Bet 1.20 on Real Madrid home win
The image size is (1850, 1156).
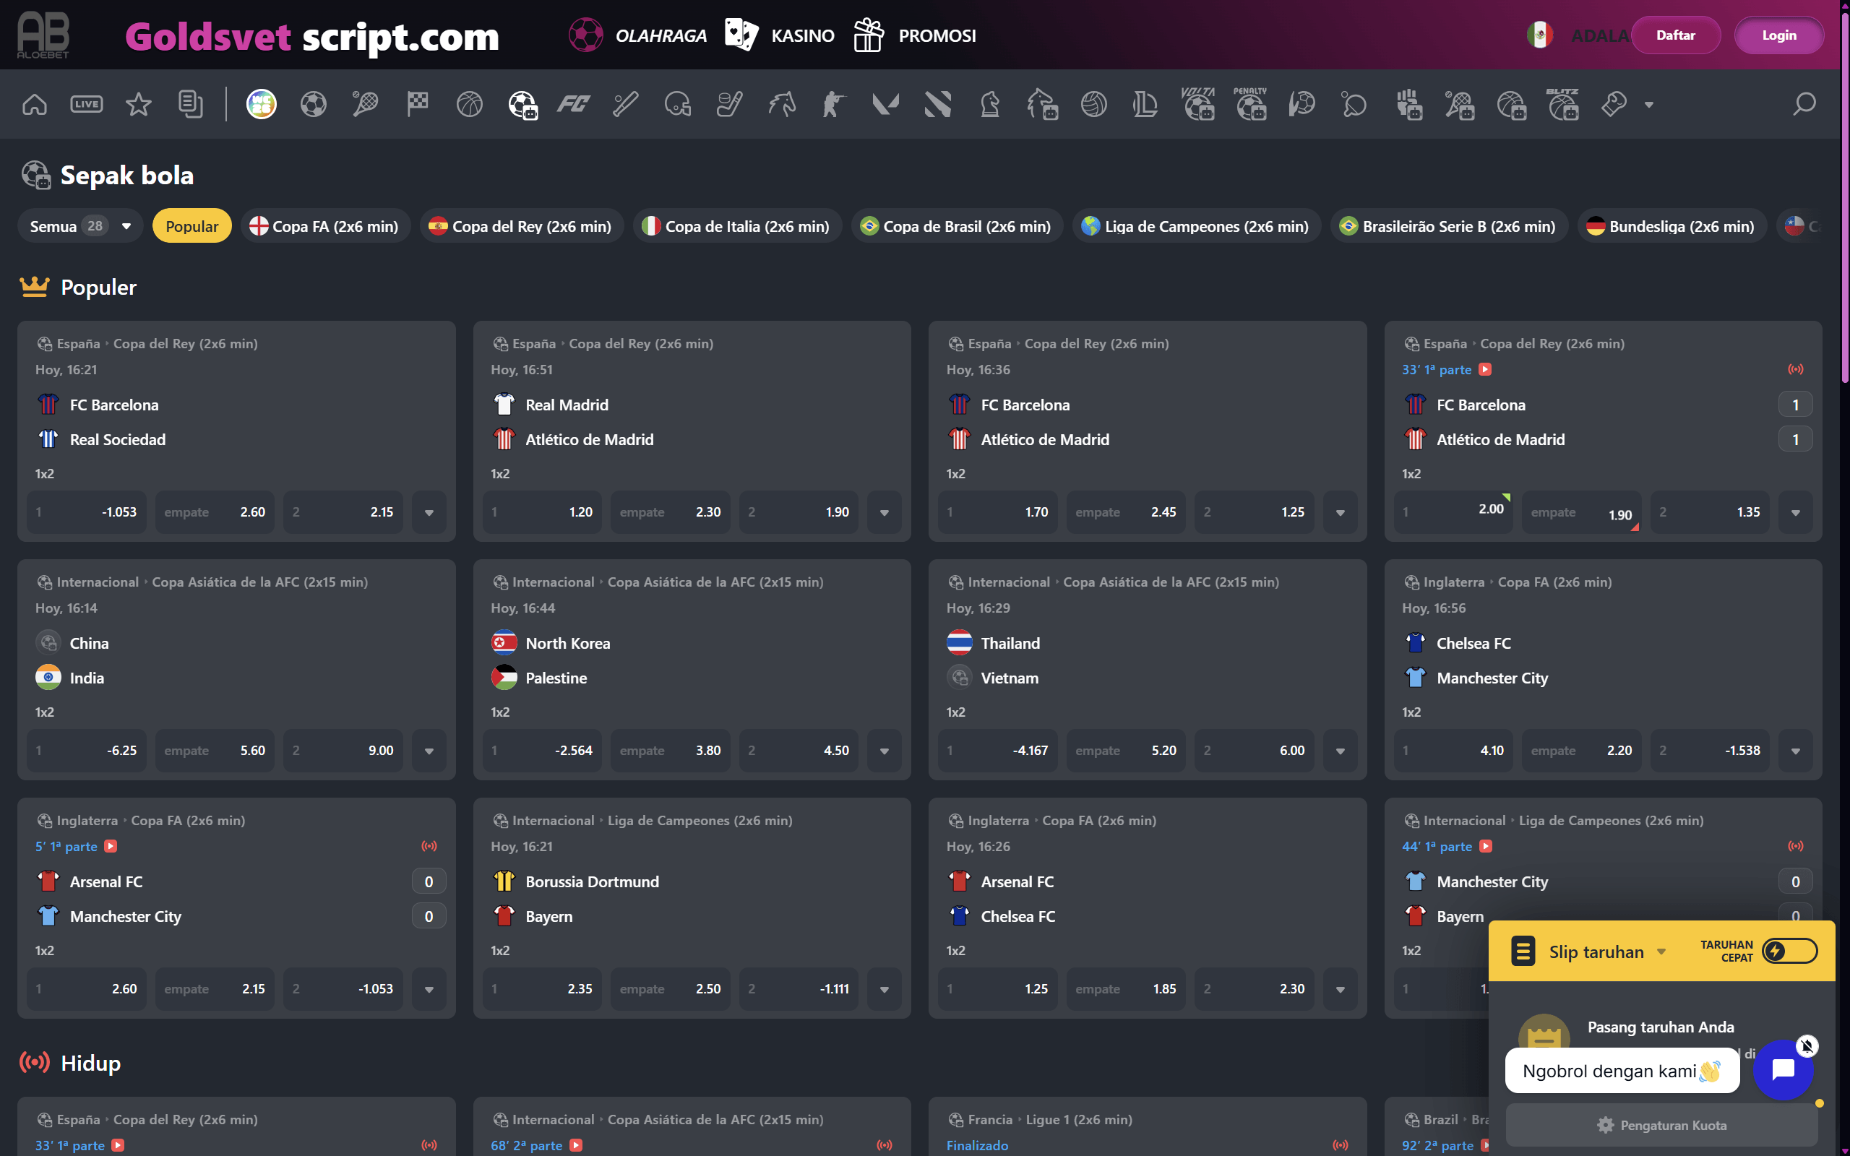click(x=542, y=512)
